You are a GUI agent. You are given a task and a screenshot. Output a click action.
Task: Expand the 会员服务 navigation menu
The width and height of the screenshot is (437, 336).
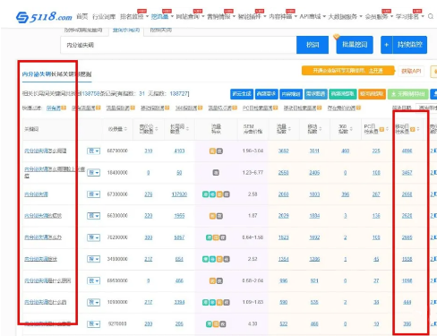pyautogui.click(x=379, y=17)
